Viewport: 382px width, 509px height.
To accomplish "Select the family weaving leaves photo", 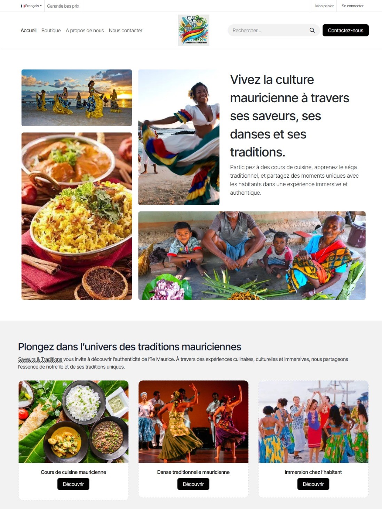I will (x=252, y=256).
